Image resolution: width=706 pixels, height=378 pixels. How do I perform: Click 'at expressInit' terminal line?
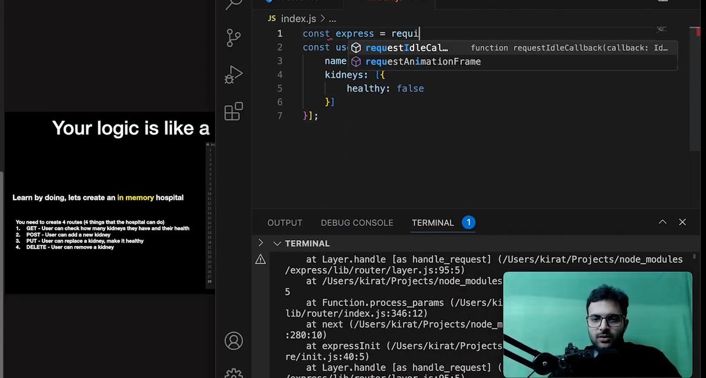coord(405,346)
